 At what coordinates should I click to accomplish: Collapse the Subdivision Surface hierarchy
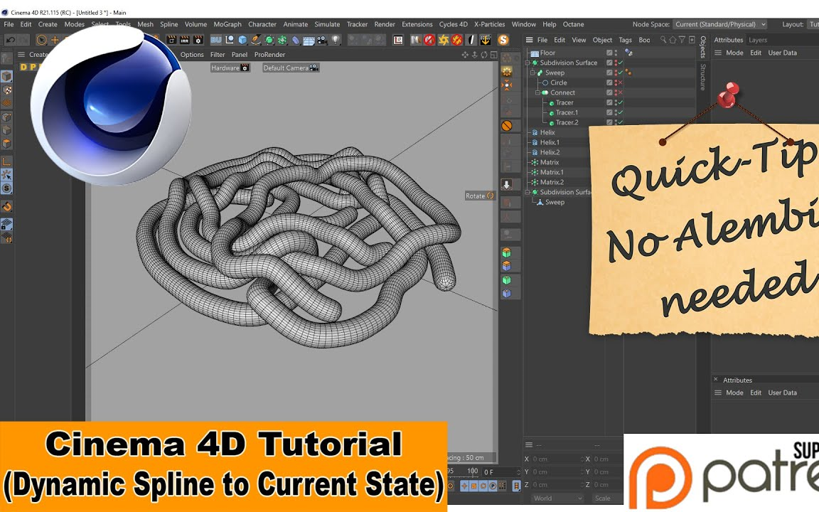point(528,63)
